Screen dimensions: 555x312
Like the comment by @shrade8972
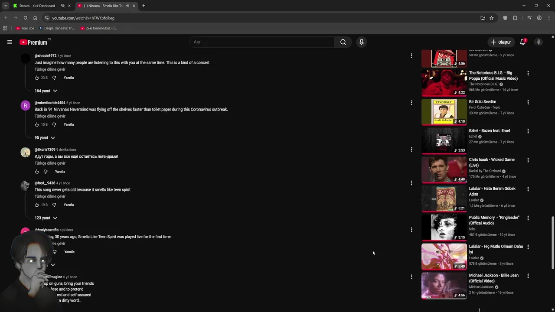pos(37,78)
